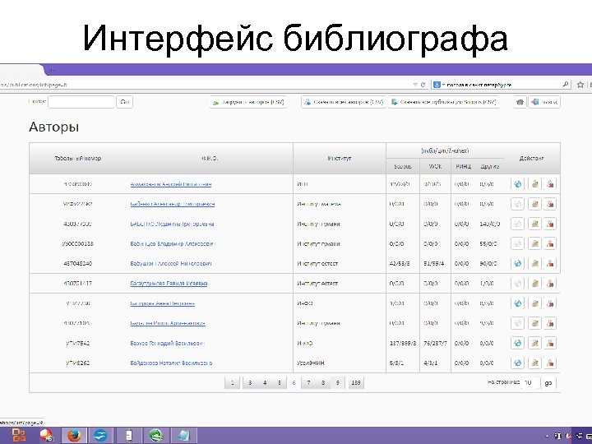Click the Ф.И.О. column header
592x444 pixels.
point(210,159)
